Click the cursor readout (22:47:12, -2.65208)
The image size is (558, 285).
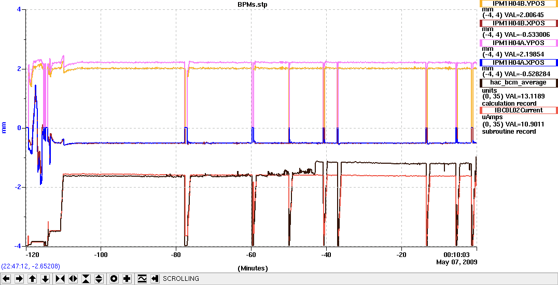point(31,266)
